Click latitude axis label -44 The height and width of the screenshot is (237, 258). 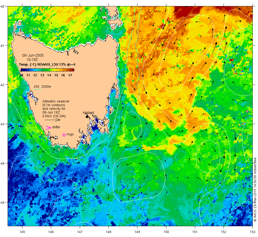[x=2, y=163]
